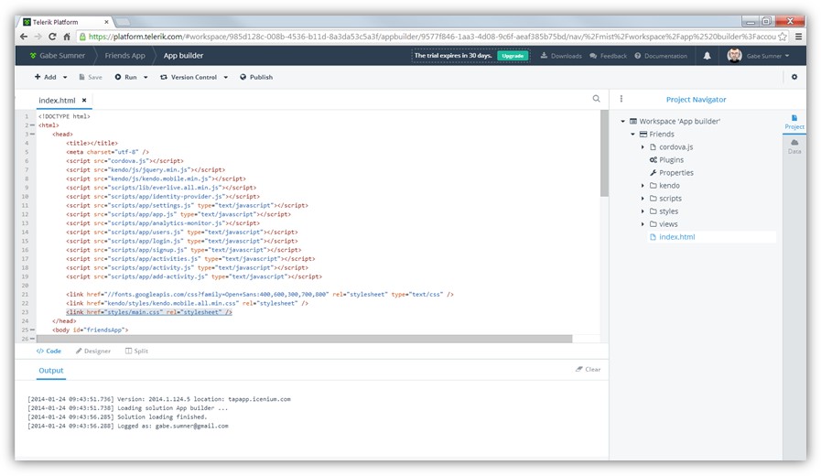The image size is (821, 476).
Task: Expand the scripts folder
Action: 643,199
